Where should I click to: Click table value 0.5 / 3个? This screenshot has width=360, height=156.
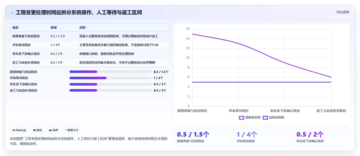pos(57,62)
